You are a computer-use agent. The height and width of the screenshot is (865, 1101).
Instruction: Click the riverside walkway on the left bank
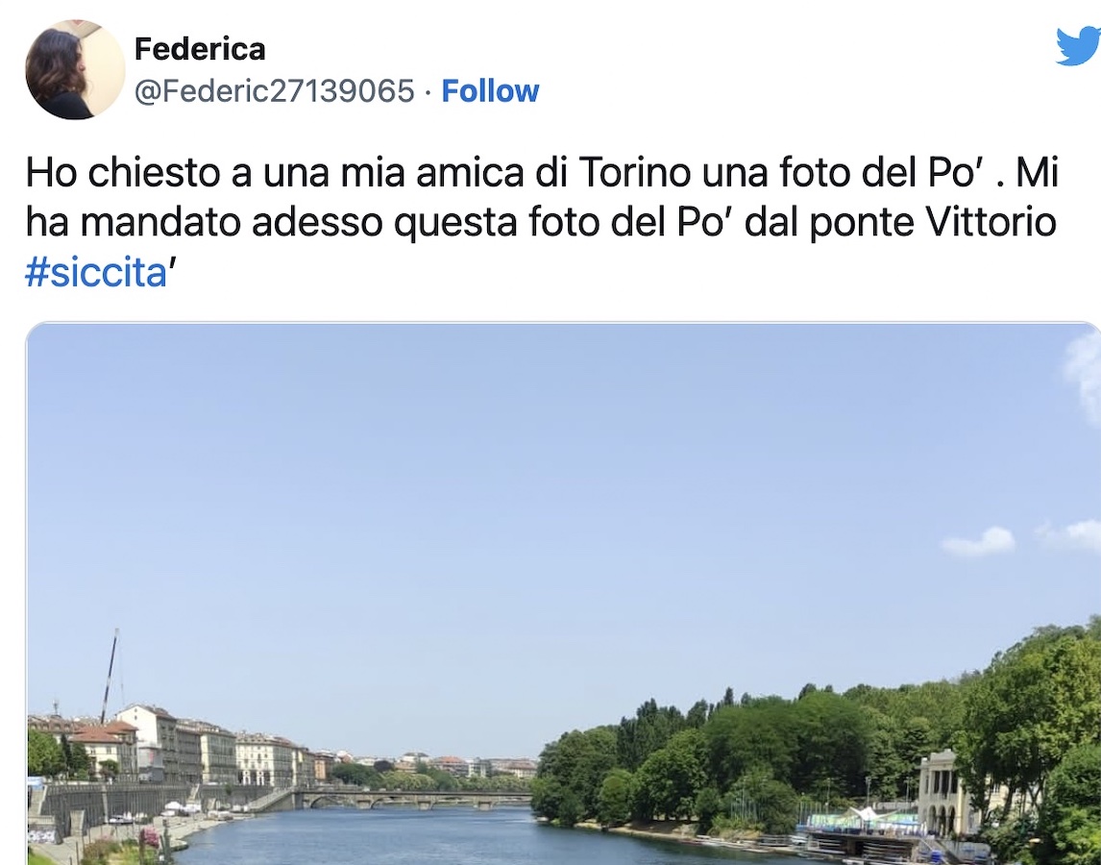coord(140,834)
